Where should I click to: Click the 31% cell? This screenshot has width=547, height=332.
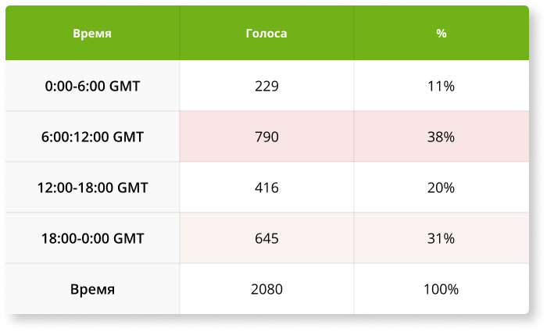pyautogui.click(x=442, y=238)
